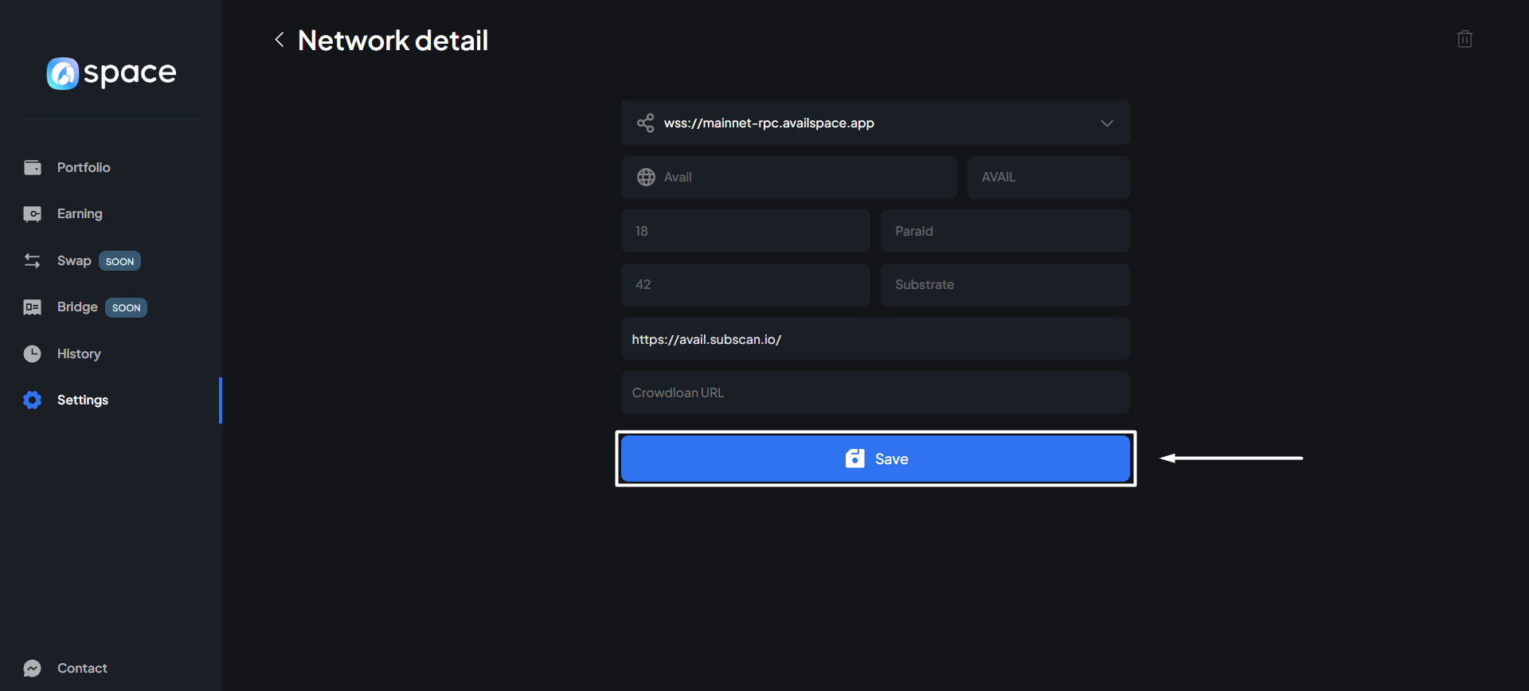
Task: Click the space logo icon
Action: (62, 74)
